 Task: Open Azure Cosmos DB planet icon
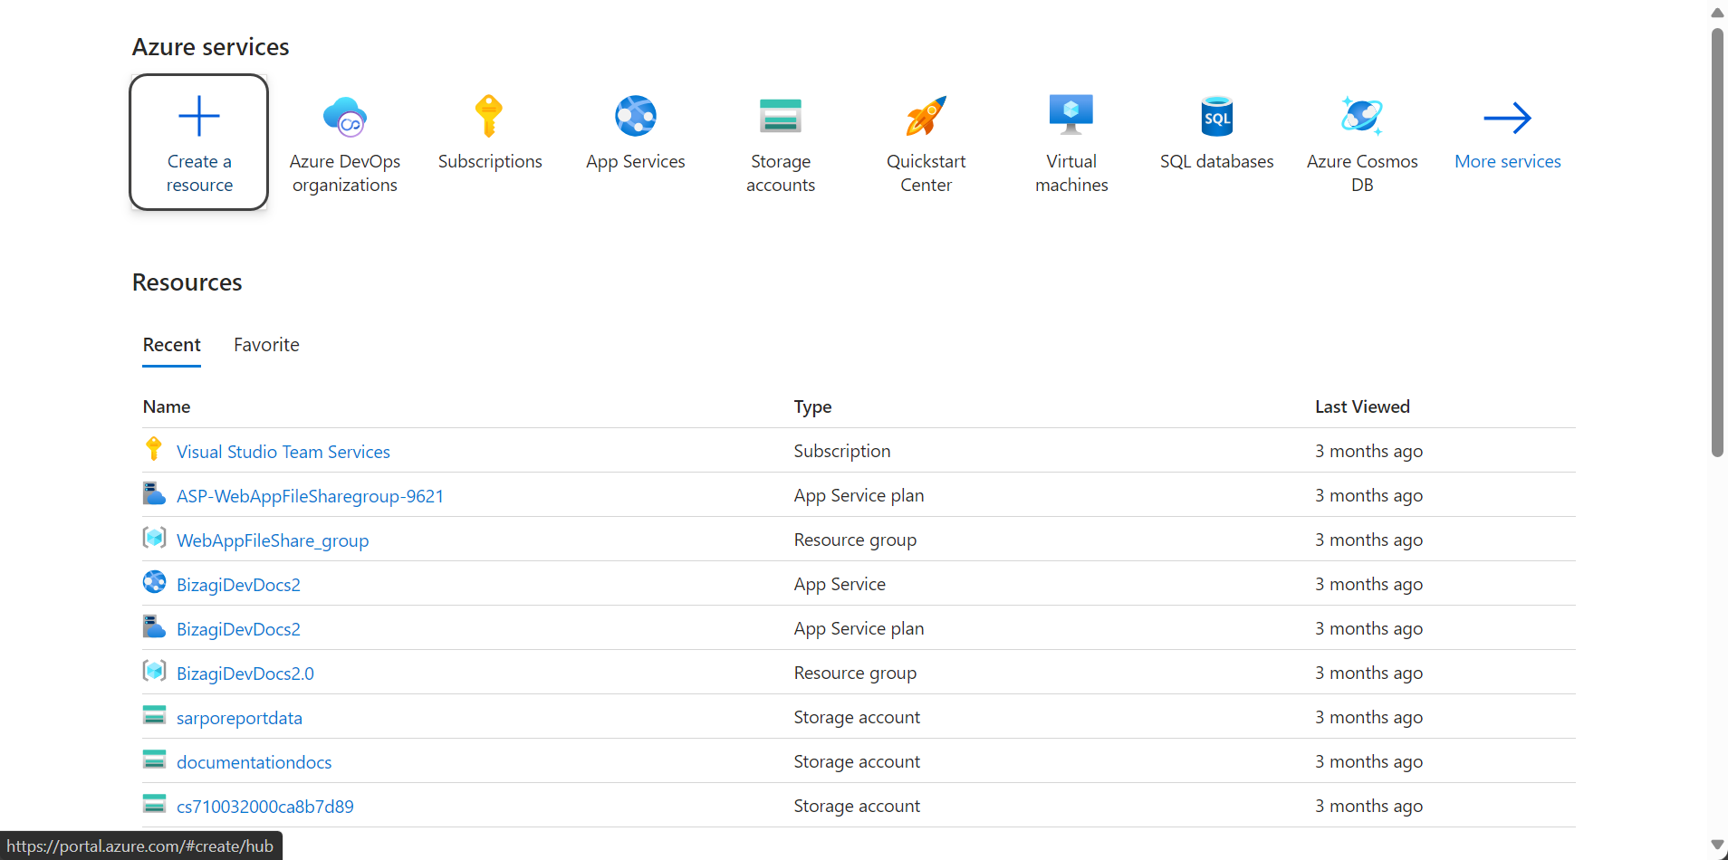[1362, 116]
